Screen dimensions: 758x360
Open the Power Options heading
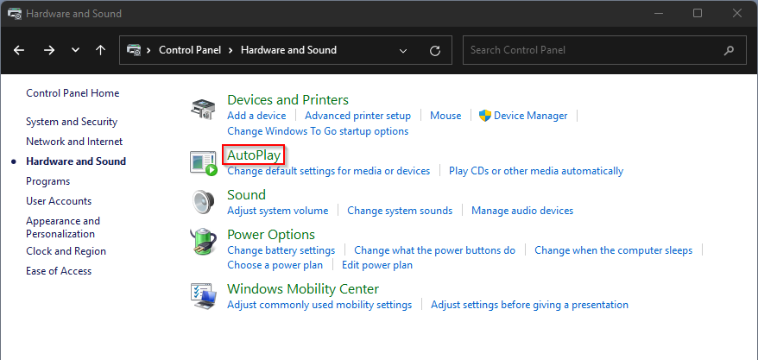click(271, 235)
